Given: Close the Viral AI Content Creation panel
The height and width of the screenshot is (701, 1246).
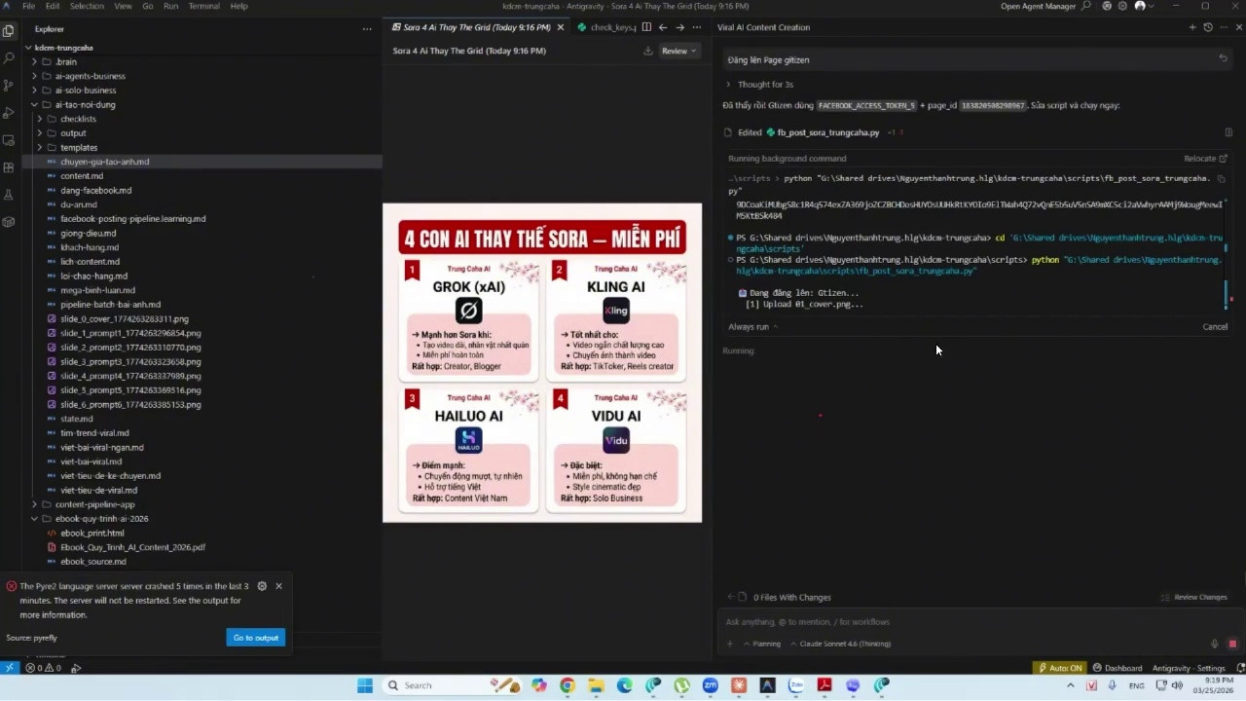Looking at the screenshot, I should [x=1238, y=27].
